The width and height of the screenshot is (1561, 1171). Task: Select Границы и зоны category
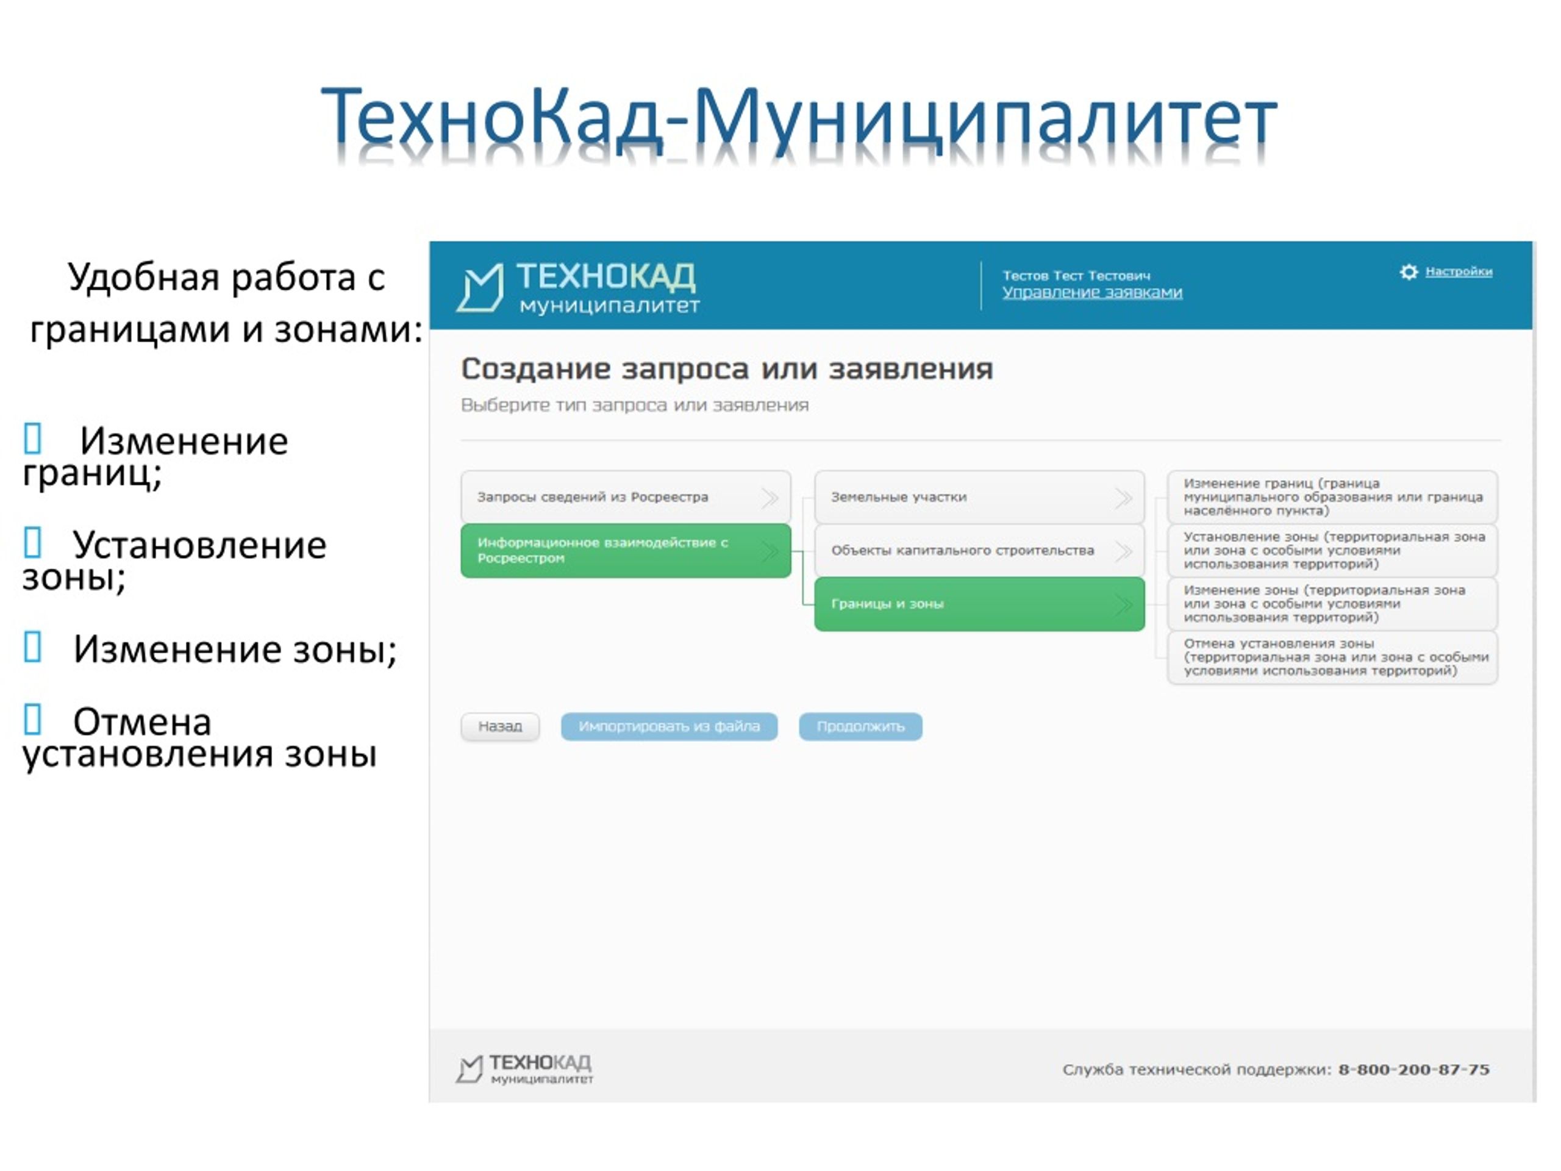click(x=979, y=604)
